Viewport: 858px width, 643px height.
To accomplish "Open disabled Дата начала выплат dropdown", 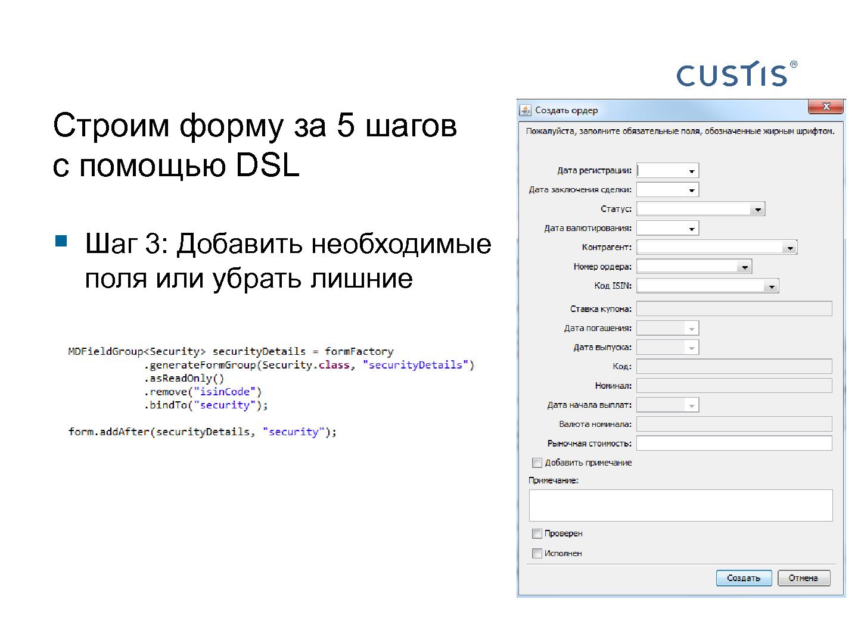I will point(691,405).
